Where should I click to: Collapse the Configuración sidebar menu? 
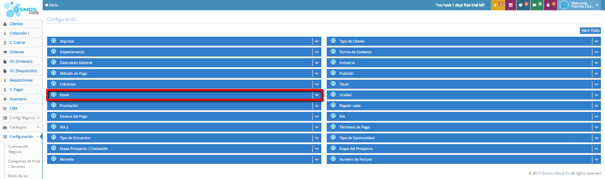point(21,136)
